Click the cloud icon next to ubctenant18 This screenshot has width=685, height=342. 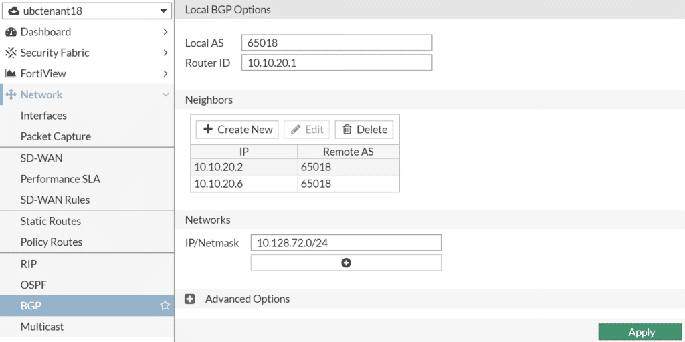click(14, 11)
